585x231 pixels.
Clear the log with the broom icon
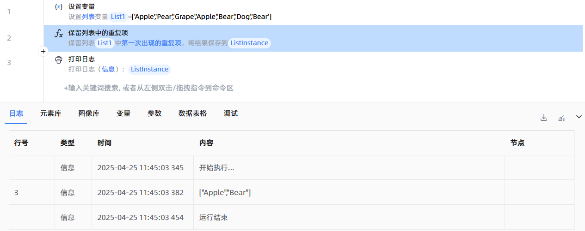point(561,118)
